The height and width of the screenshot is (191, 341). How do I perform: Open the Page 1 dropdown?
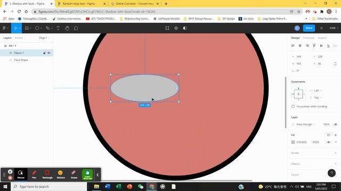click(44, 38)
